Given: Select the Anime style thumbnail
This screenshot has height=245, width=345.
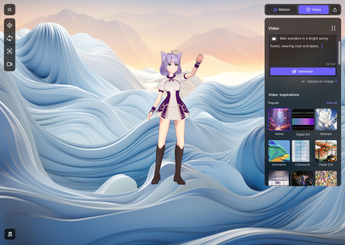Looking at the screenshot, I should click(279, 119).
